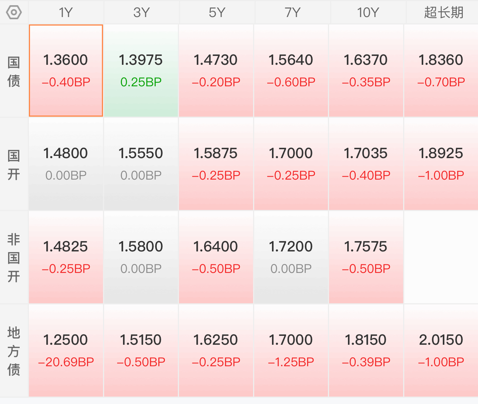
Task: Open the 地方债 7Y cell with -1.25BP
Action: (291, 351)
